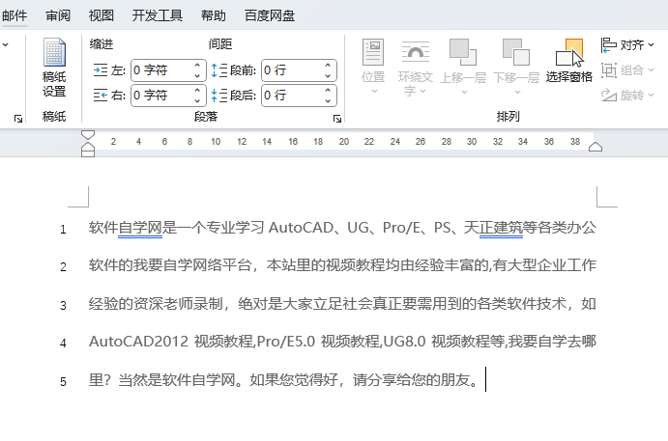
Task: Increase left indent 左 value with up arrow
Action: coord(197,66)
